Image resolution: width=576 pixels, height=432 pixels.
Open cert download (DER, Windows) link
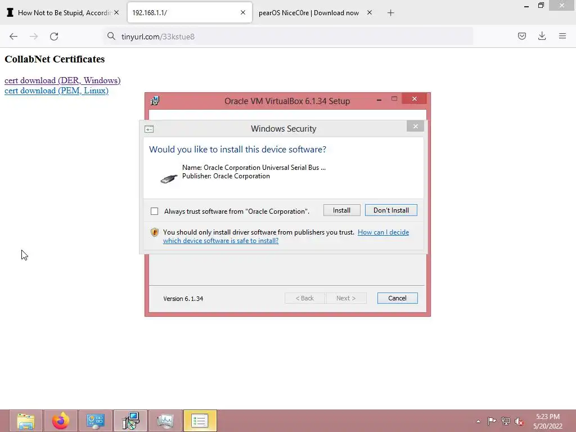[x=62, y=80]
